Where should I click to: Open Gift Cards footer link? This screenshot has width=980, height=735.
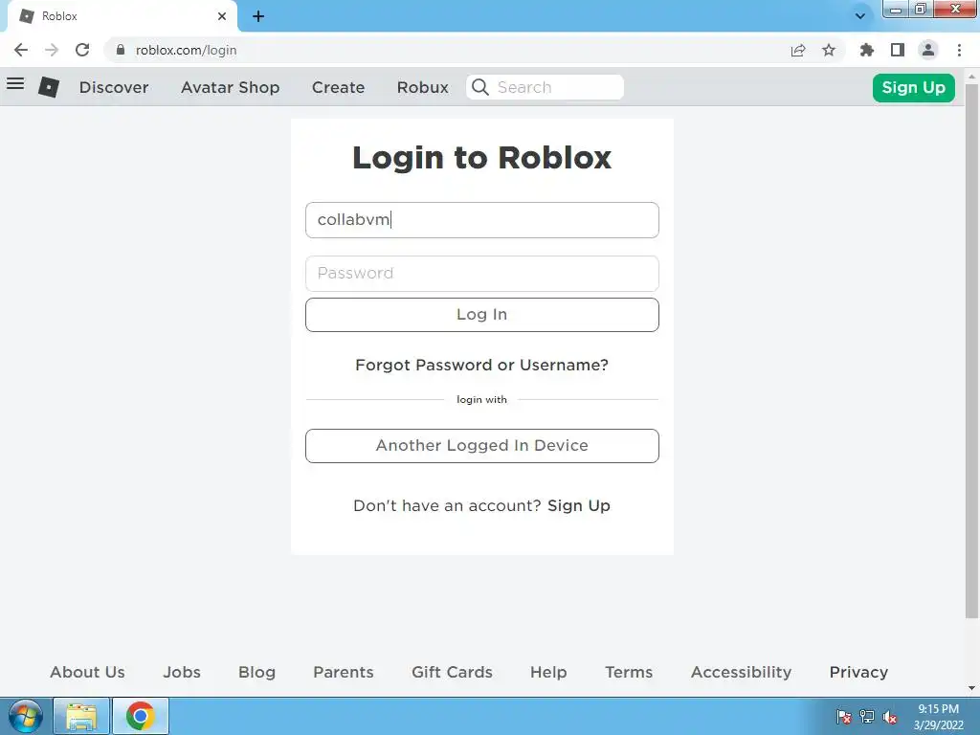(x=452, y=672)
